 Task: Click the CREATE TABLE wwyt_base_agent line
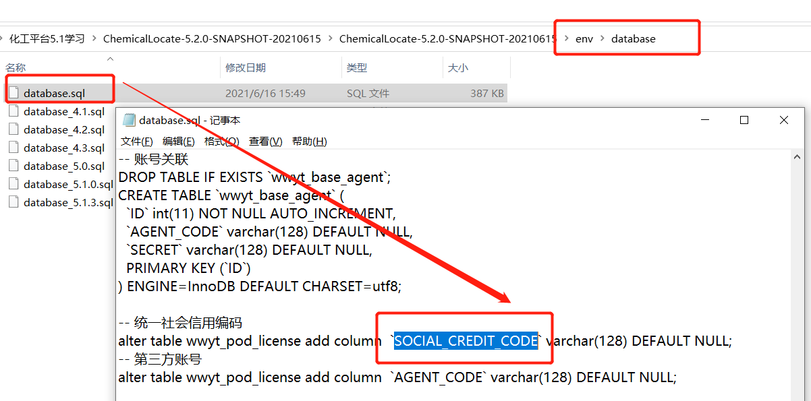(231, 195)
